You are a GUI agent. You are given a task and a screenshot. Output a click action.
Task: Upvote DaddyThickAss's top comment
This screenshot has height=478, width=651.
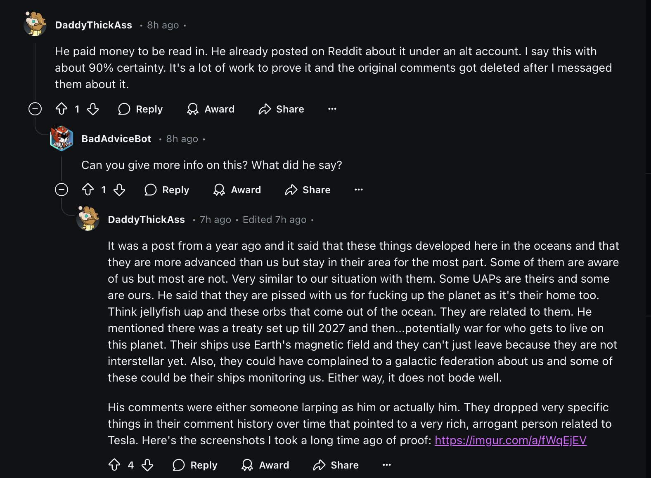pos(62,109)
